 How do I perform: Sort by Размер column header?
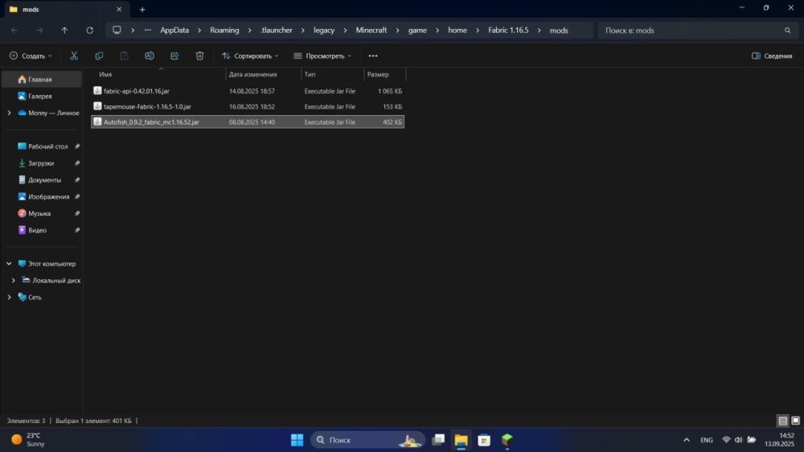coord(384,74)
